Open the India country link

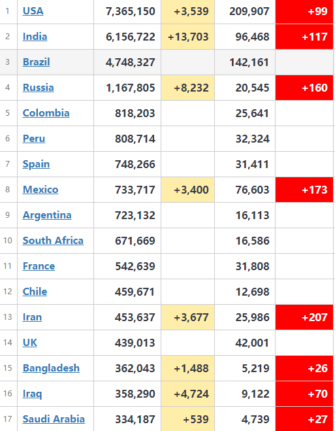(35, 37)
